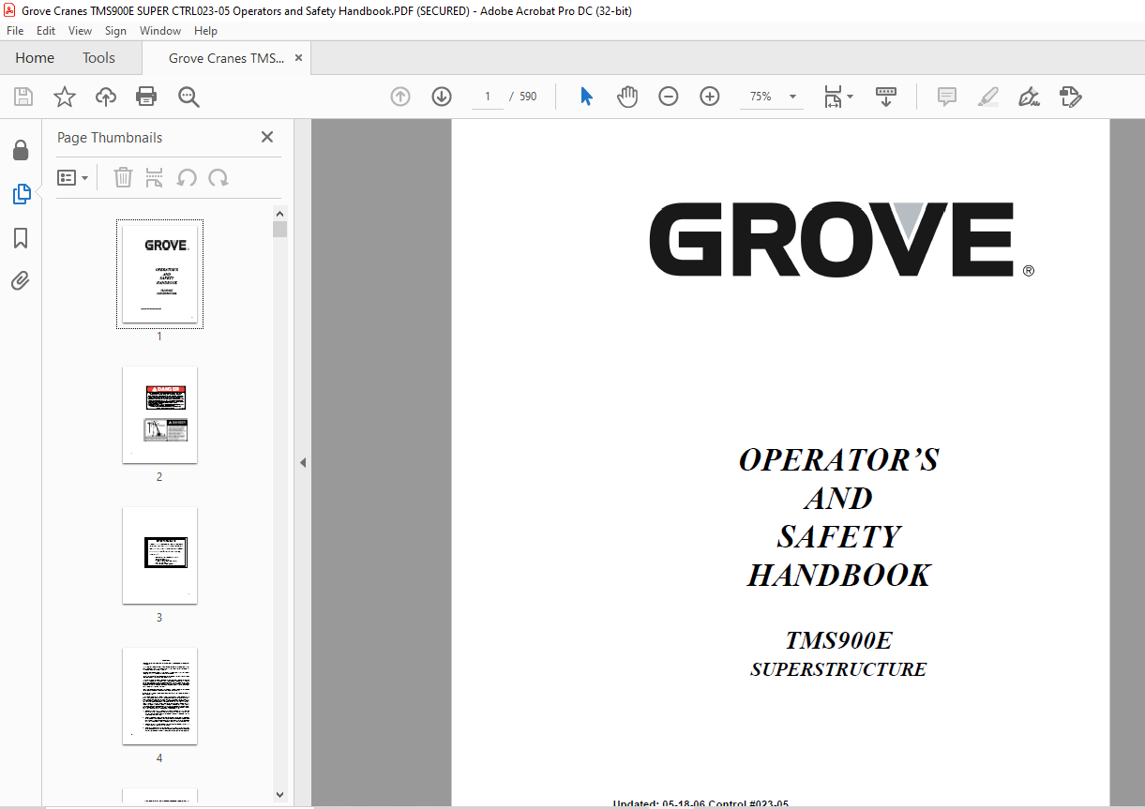Select the page 2 thumbnail
The width and height of the screenshot is (1145, 809).
coord(159,414)
